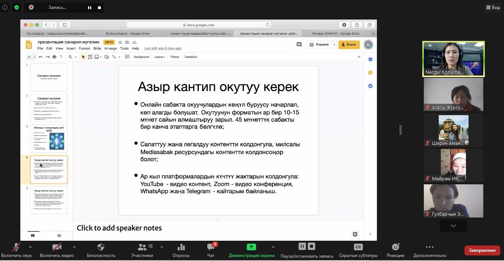Stop recording in top Запись indicator
The height and width of the screenshot is (261, 504).
click(x=99, y=7)
